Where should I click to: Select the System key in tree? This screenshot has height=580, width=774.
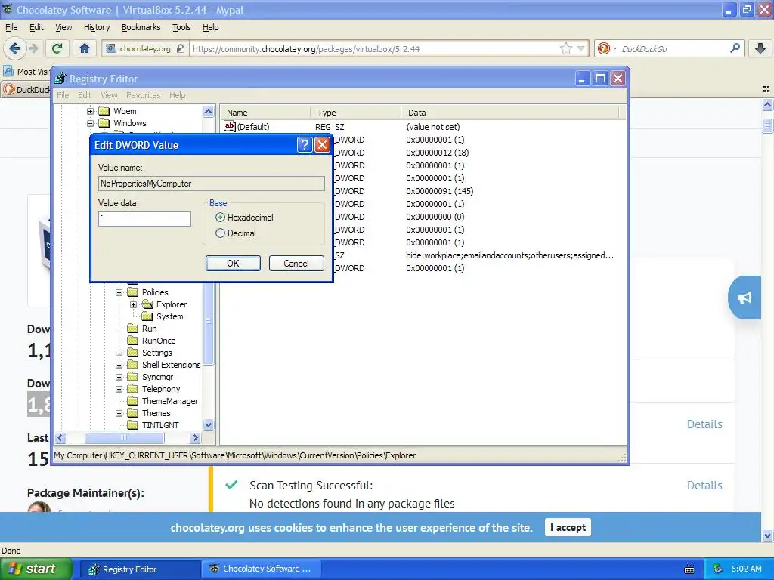pyautogui.click(x=169, y=316)
